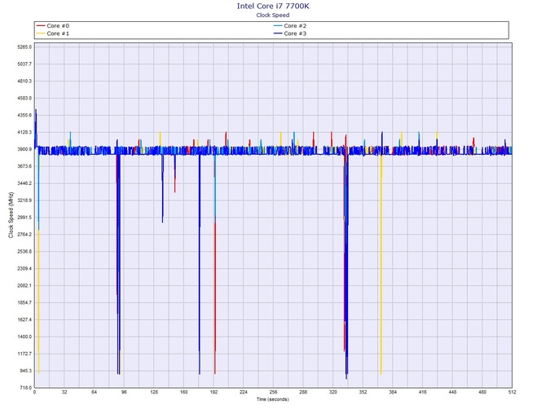Select the 'Core #3' legend label
This screenshot has width=546, height=409.
pos(295,33)
